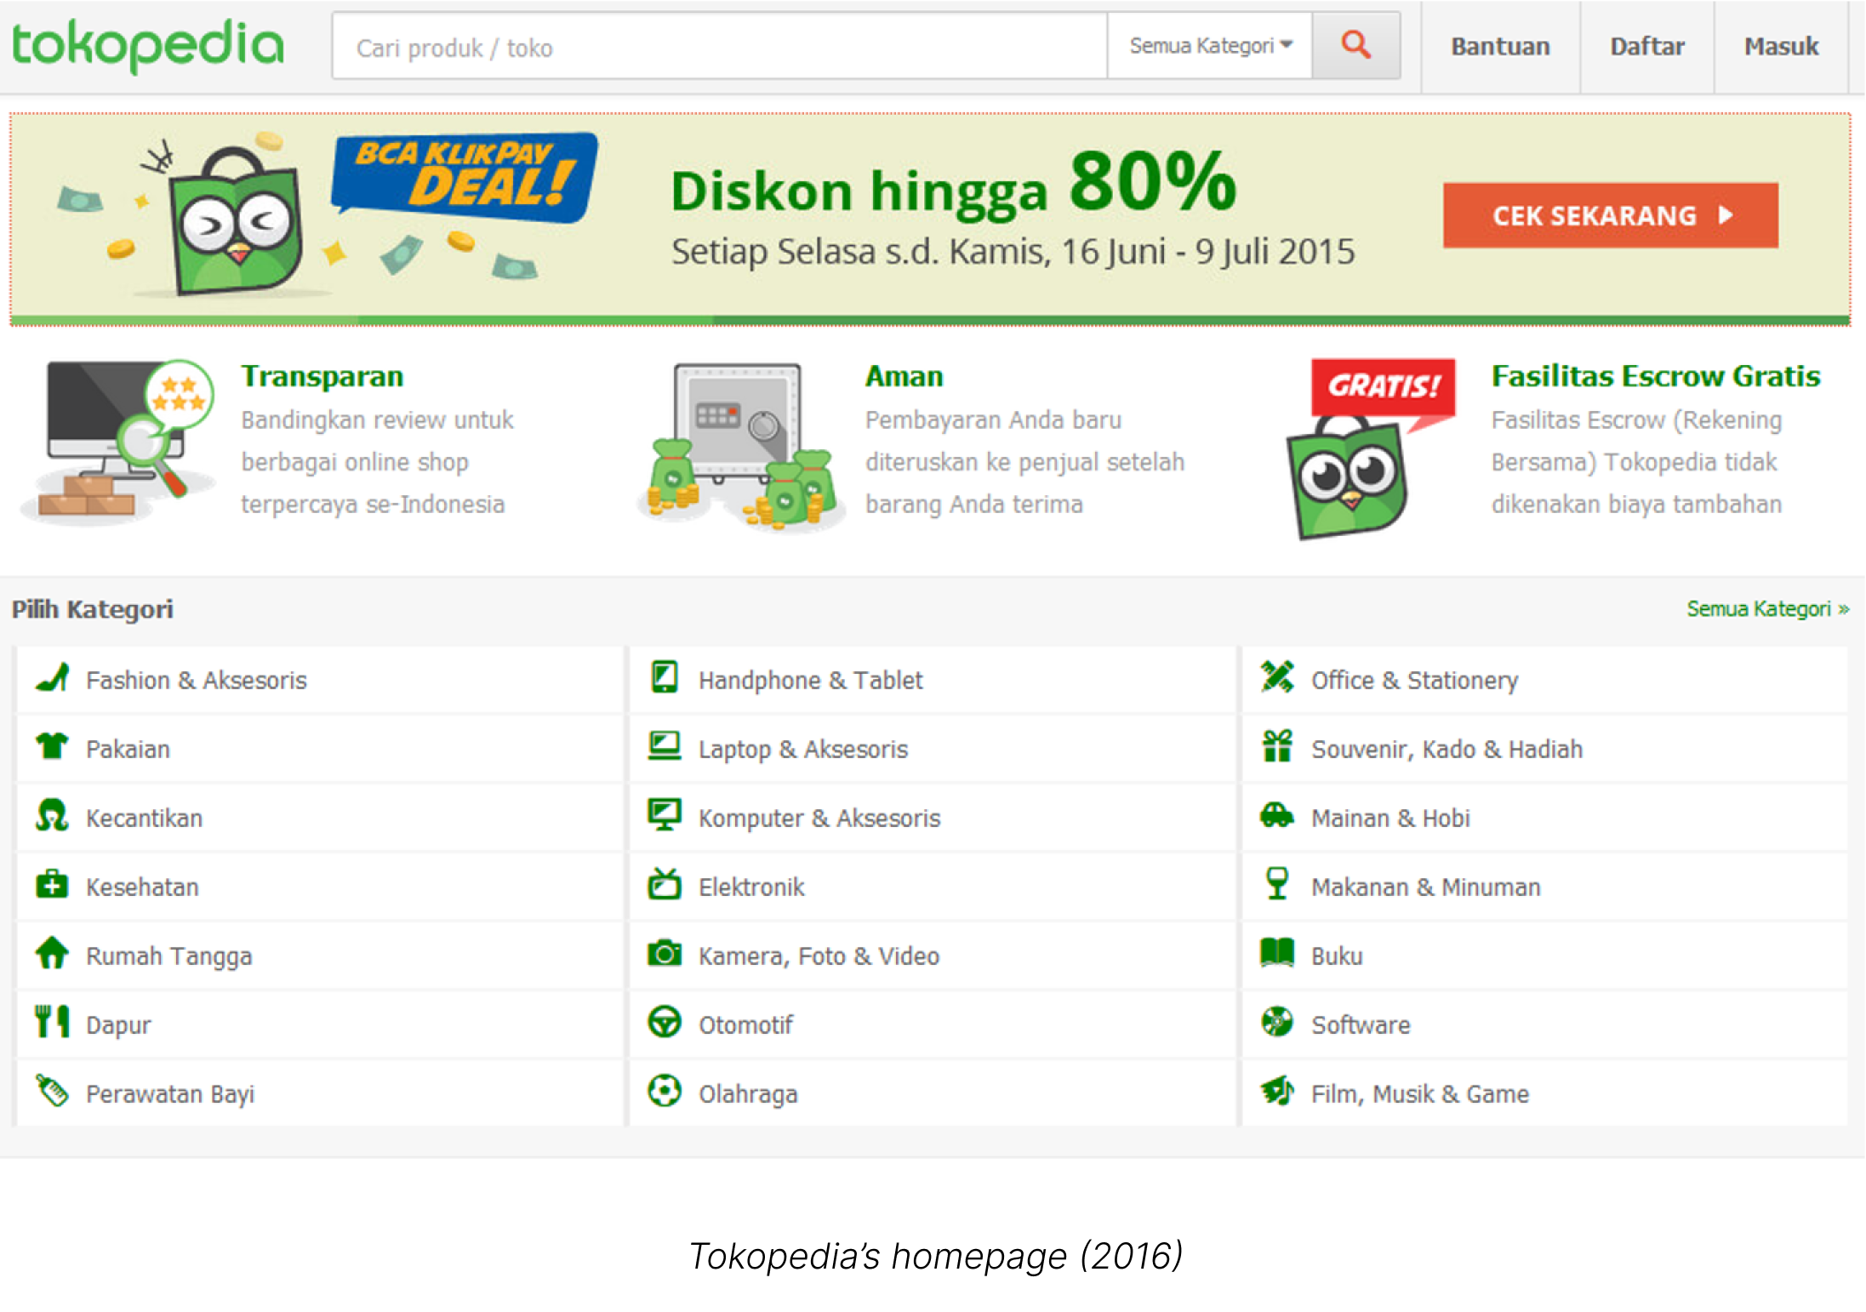1866x1312 pixels.
Task: Click the high-heel Fashion & Aksesoris icon
Action: coord(53,678)
